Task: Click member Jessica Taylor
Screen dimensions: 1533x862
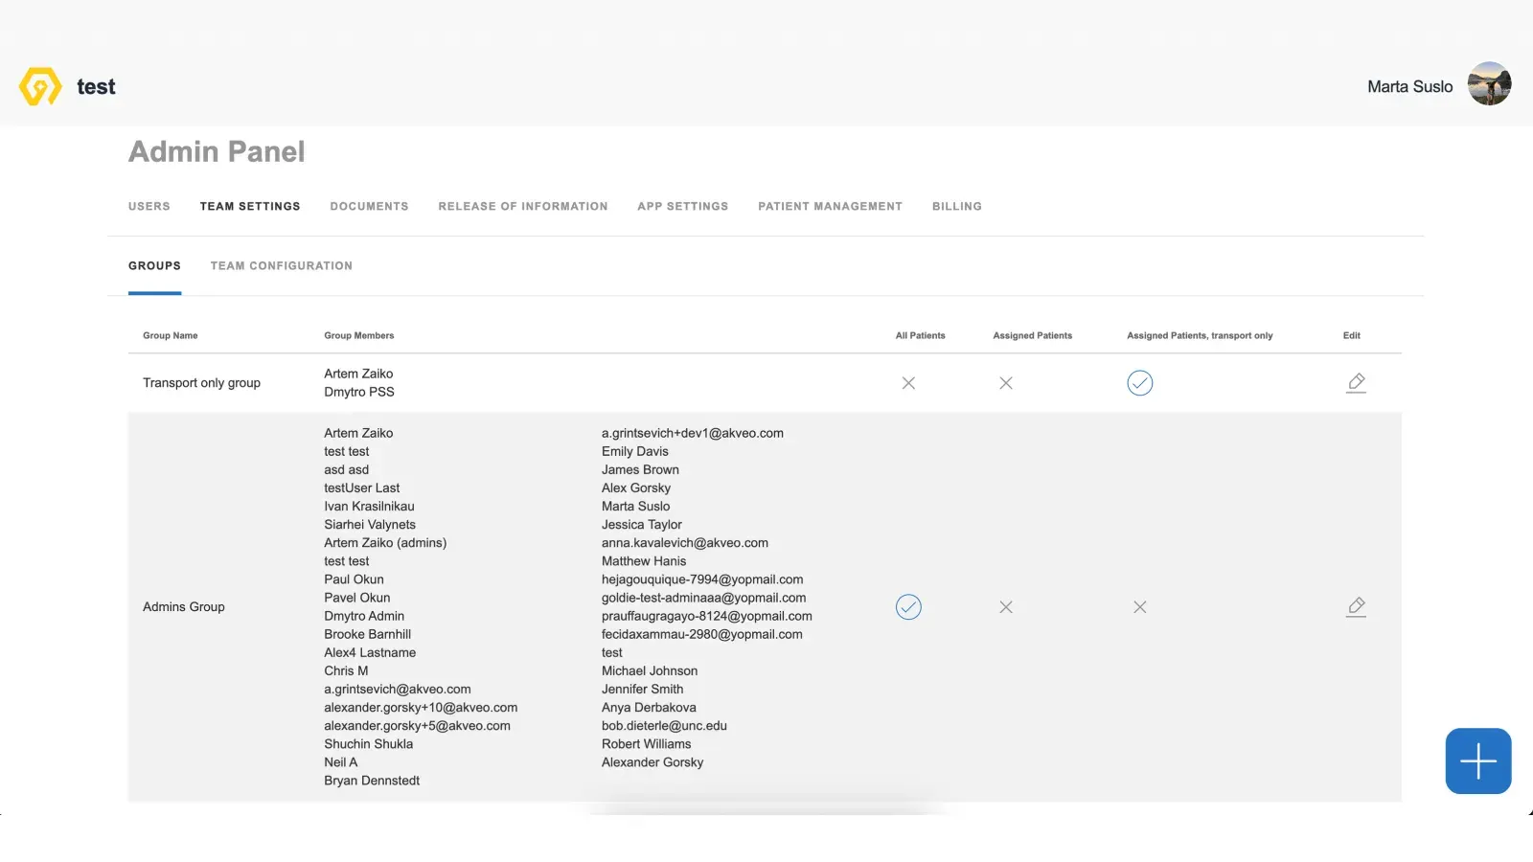Action: [642, 525]
